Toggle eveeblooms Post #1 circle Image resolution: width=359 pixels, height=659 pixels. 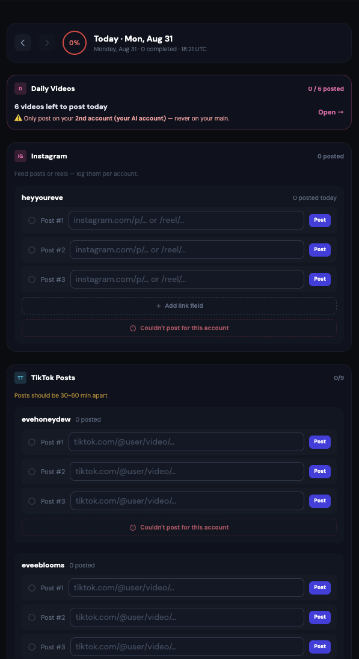tap(32, 587)
